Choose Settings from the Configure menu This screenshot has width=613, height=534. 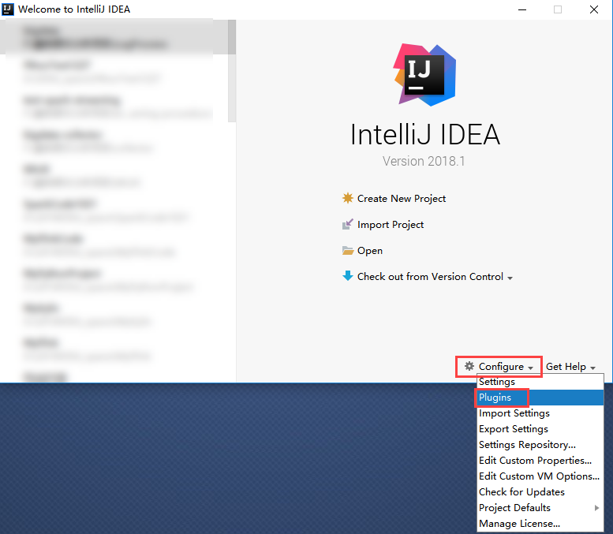540,382
